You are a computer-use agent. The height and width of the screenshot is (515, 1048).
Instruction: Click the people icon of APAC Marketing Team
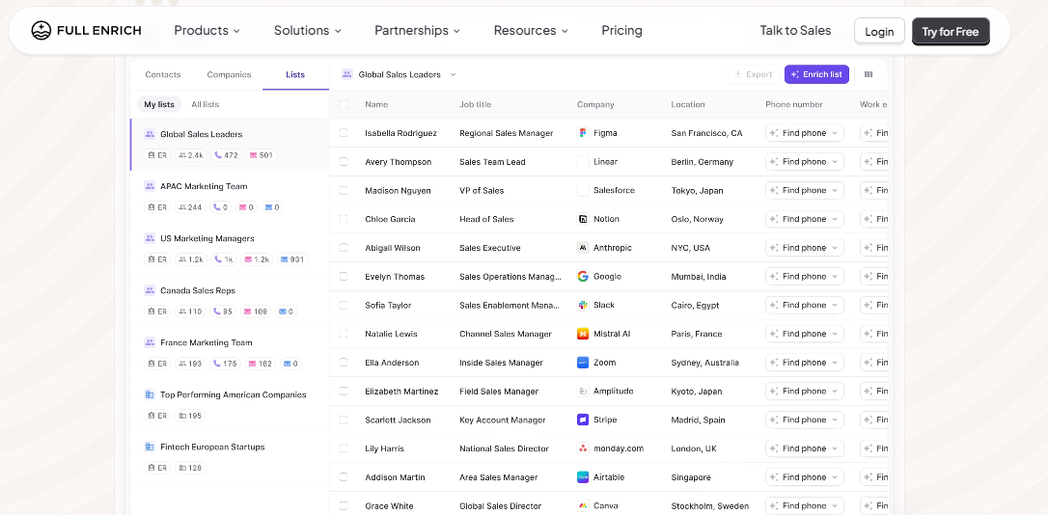pos(150,186)
